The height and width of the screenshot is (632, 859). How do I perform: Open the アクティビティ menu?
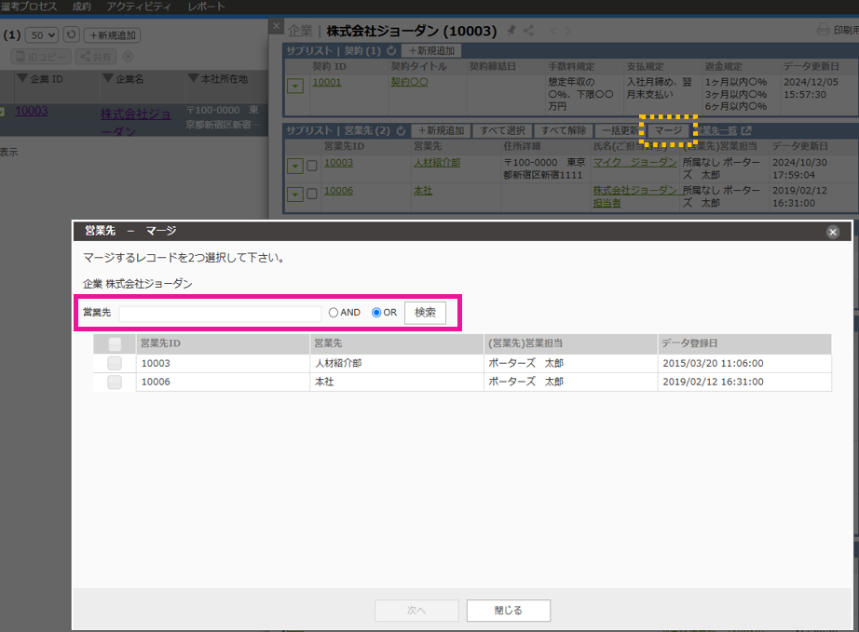click(139, 7)
